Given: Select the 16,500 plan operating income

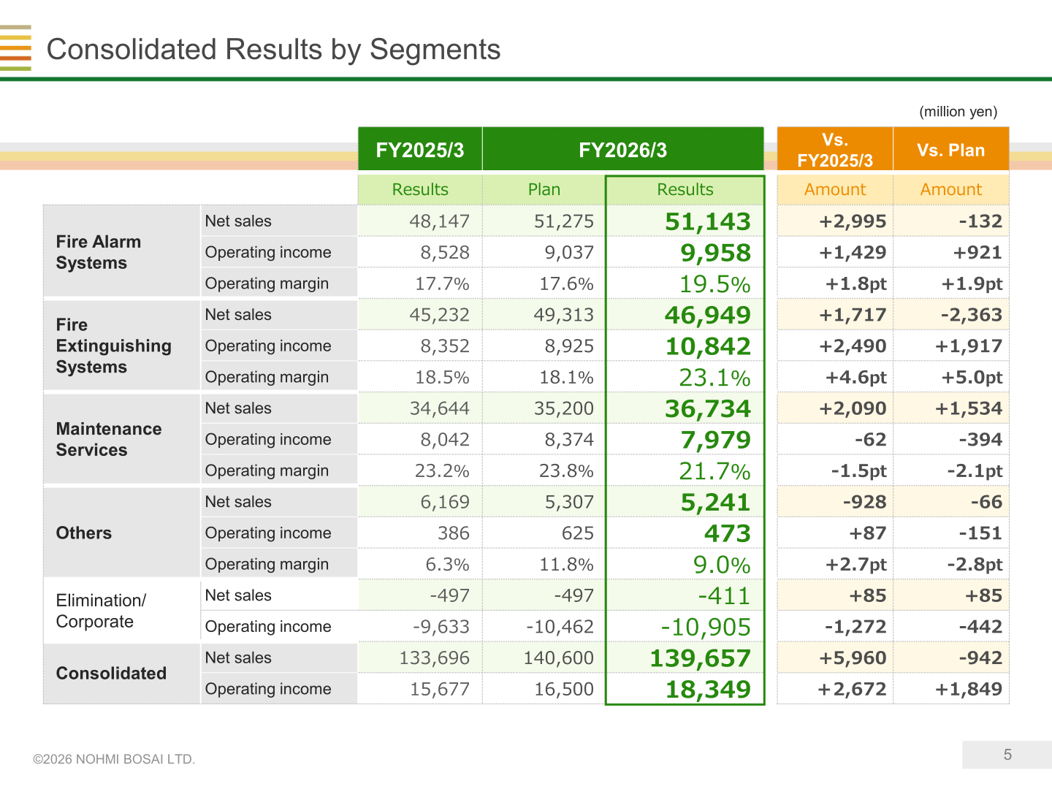Looking at the screenshot, I should coord(564,689).
